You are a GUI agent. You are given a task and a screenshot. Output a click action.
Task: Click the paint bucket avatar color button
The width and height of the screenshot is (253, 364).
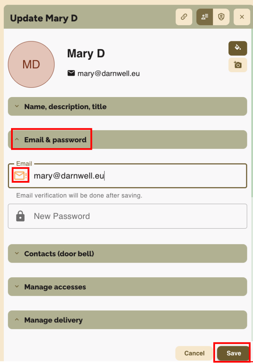click(x=237, y=48)
